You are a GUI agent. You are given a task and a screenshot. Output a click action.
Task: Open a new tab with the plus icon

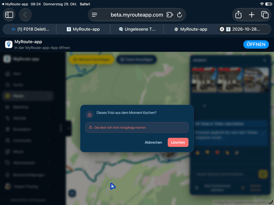click(252, 15)
